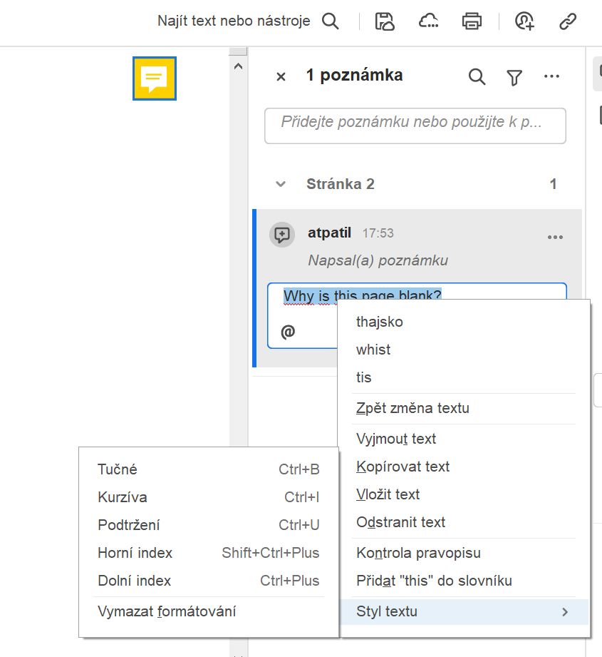
Task: Select the suggestion thajsko
Action: (x=379, y=322)
